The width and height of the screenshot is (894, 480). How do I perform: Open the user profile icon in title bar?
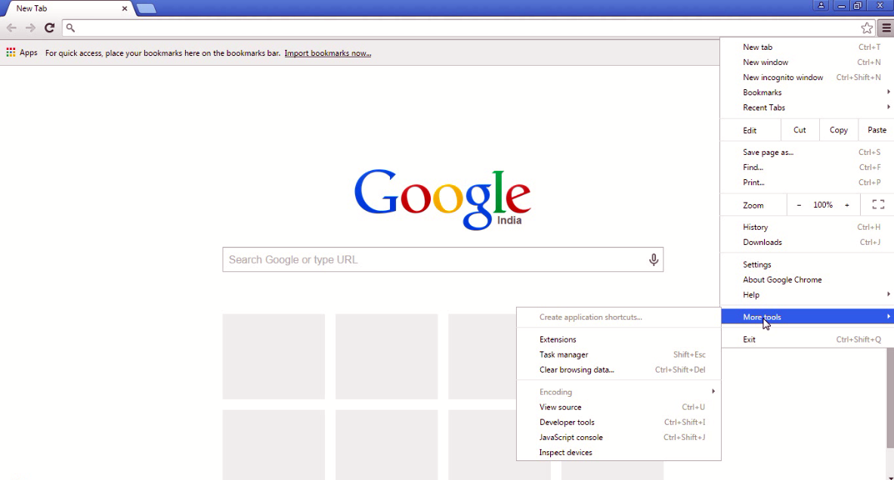click(821, 6)
